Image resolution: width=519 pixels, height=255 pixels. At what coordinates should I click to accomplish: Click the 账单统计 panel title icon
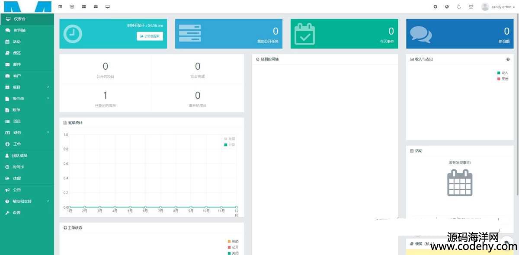click(x=65, y=123)
